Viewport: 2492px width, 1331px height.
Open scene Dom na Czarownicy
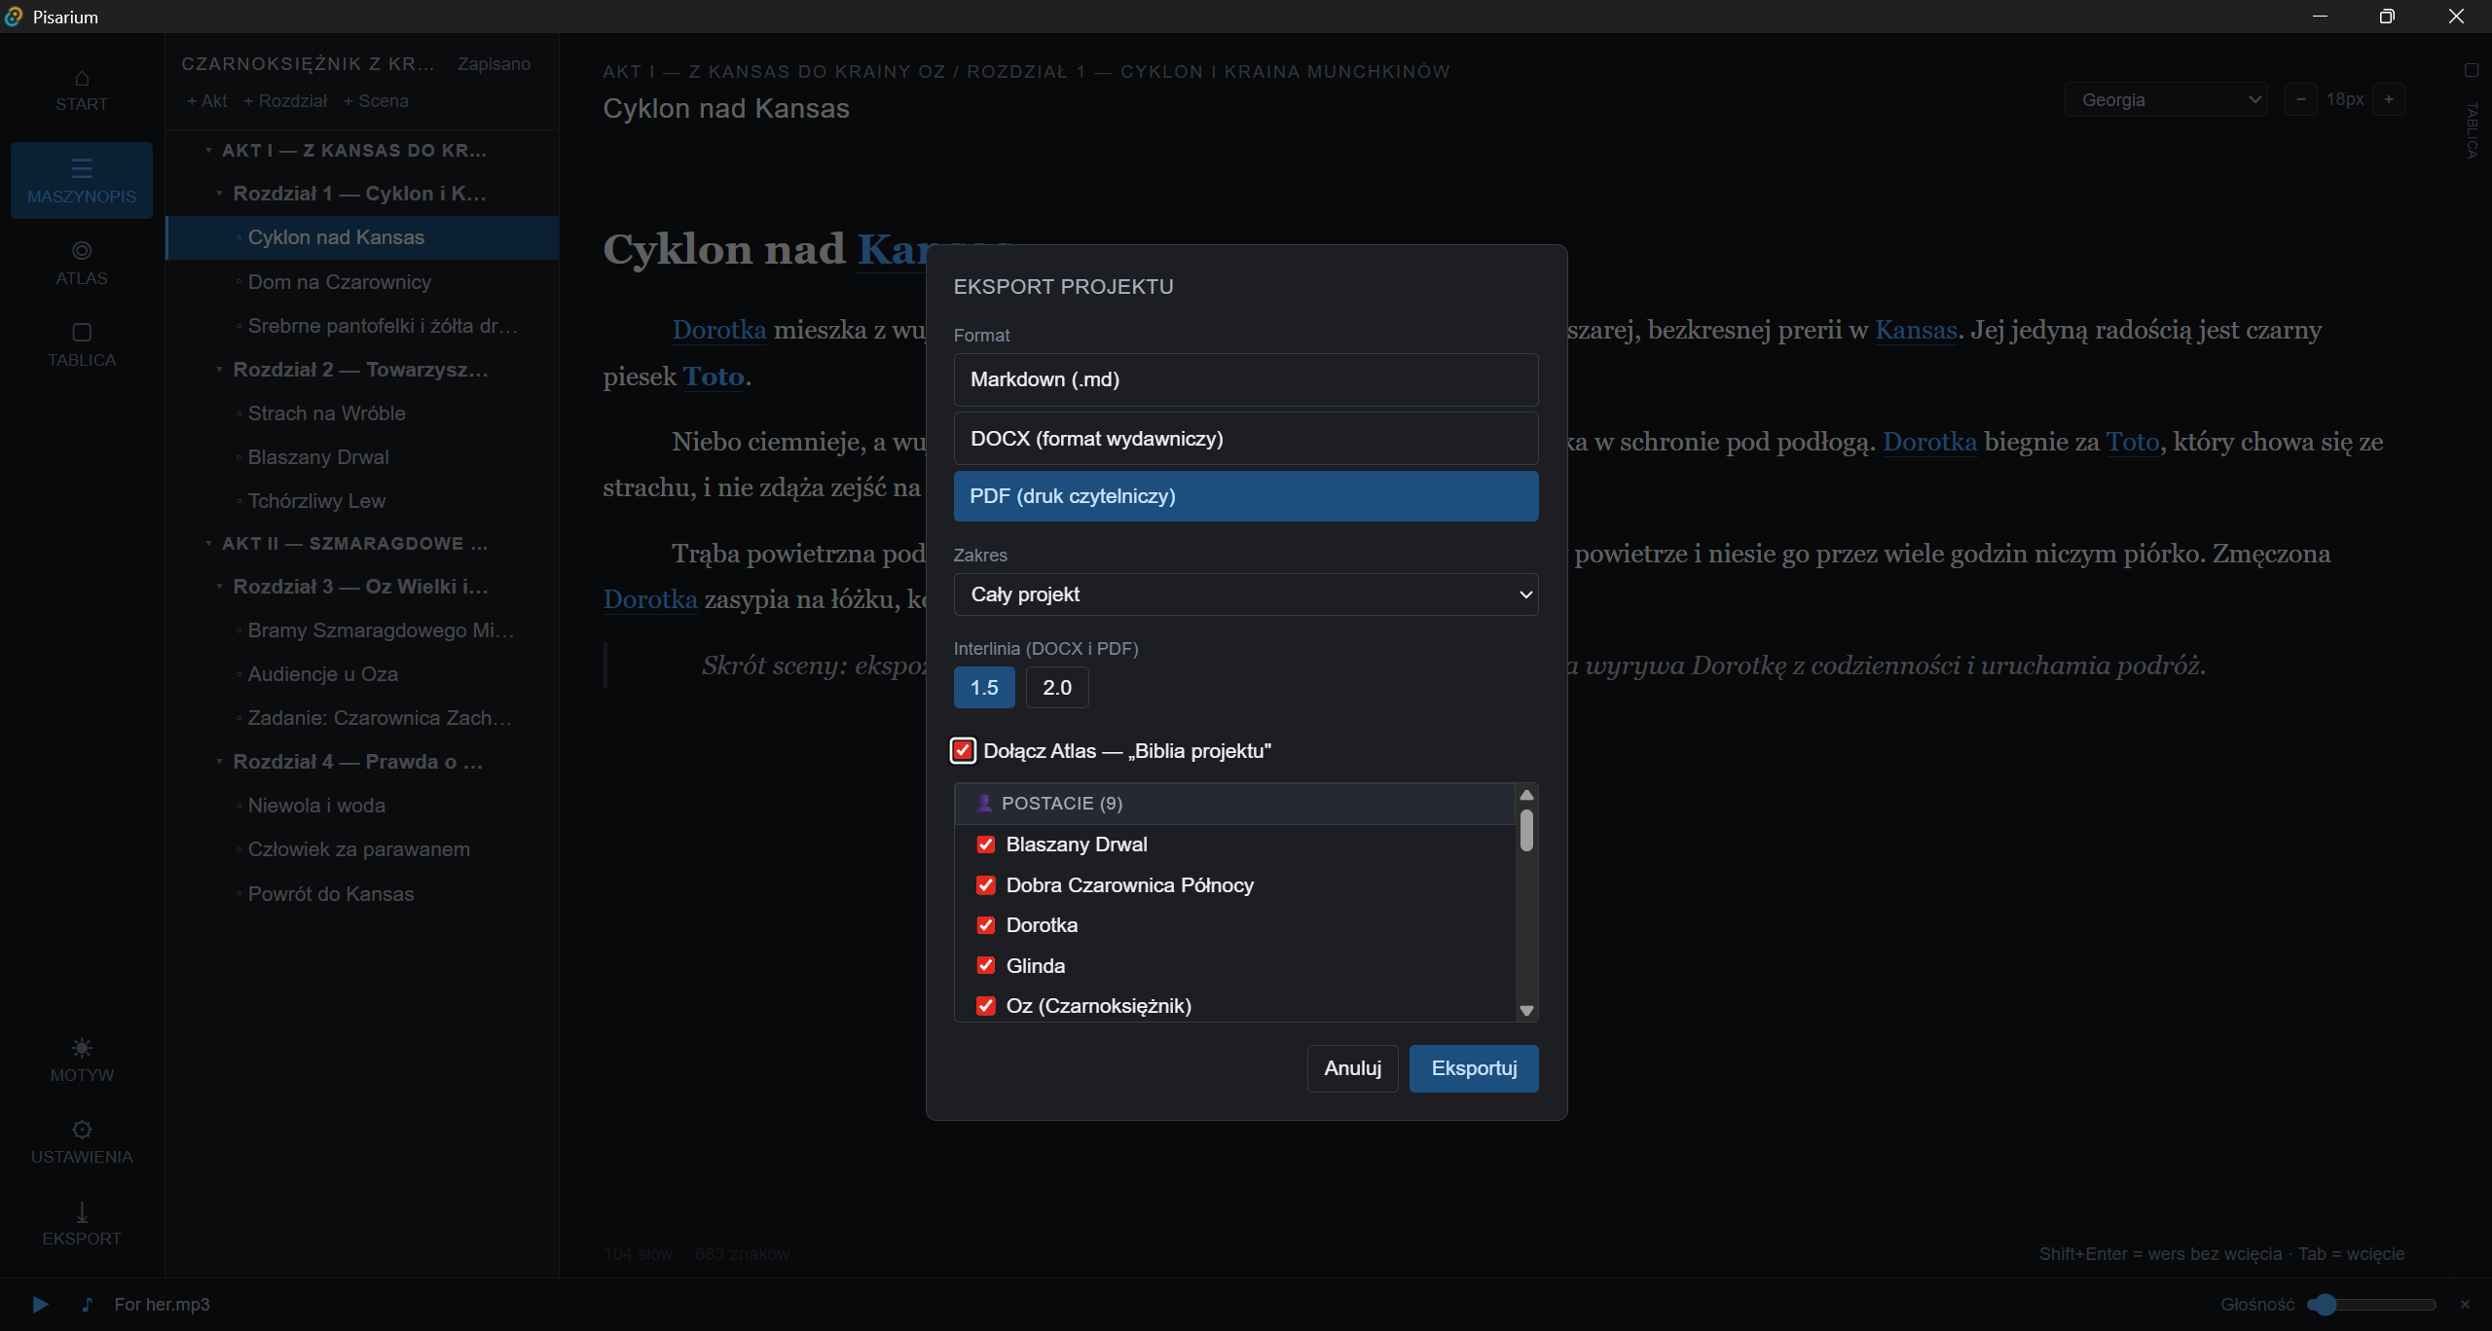coord(362,282)
